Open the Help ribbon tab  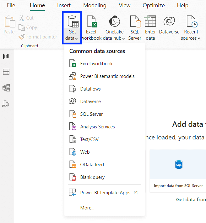183,5
